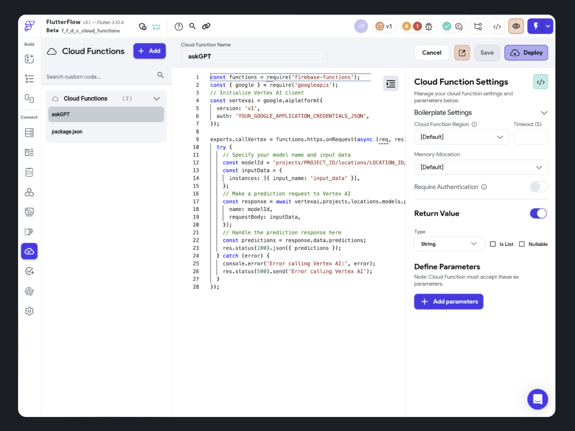Open the comments speech bubble icon
This screenshot has height=431, width=575.
coord(459,27)
